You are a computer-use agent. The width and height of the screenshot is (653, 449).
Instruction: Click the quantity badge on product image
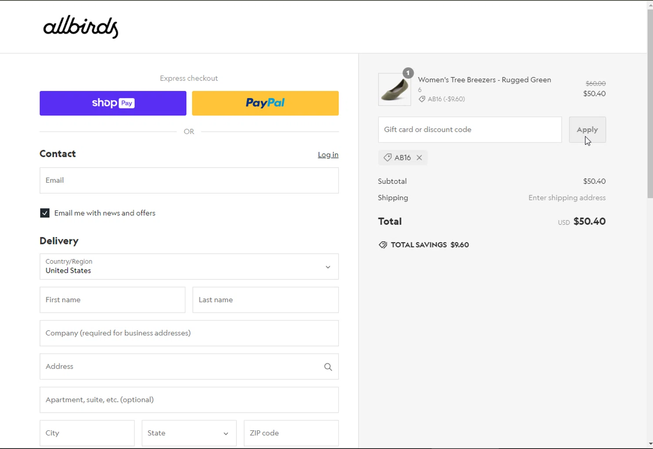pyautogui.click(x=408, y=73)
